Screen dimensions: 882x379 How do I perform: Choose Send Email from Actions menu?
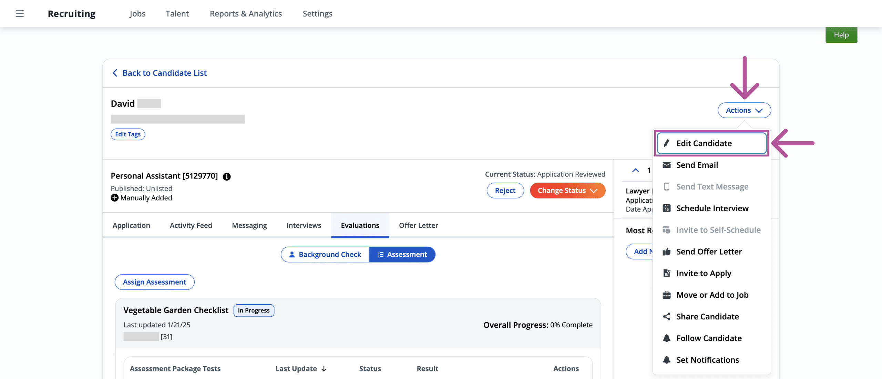(712, 165)
